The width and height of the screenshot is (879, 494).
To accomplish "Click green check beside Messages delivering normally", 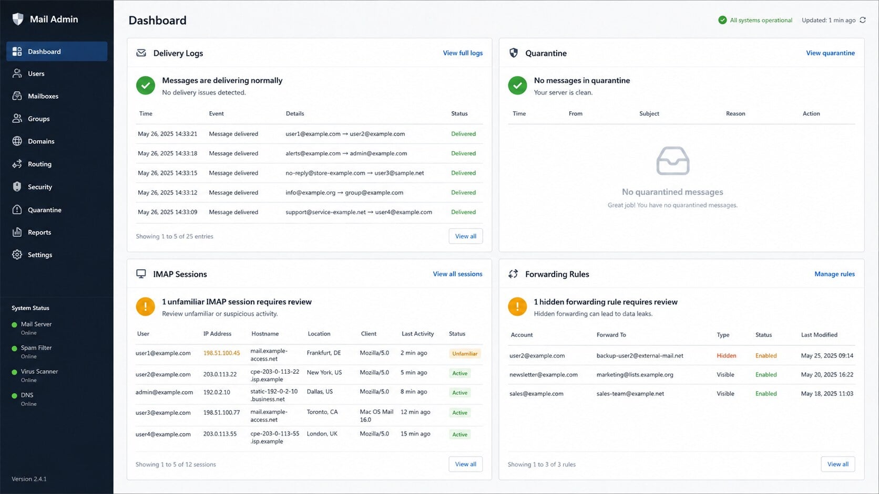I will click(x=146, y=86).
